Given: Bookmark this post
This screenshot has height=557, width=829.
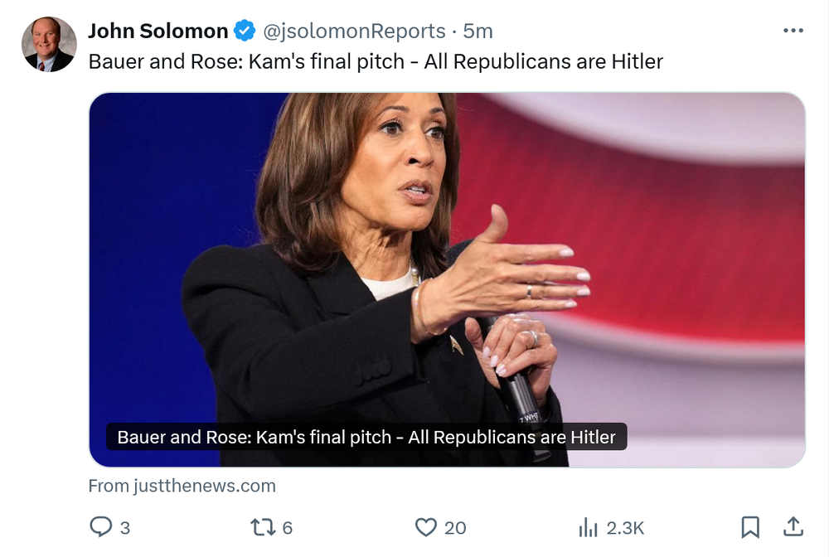Looking at the screenshot, I should (x=749, y=527).
